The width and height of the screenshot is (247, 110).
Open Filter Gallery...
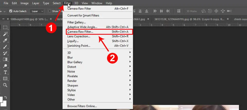(98, 22)
